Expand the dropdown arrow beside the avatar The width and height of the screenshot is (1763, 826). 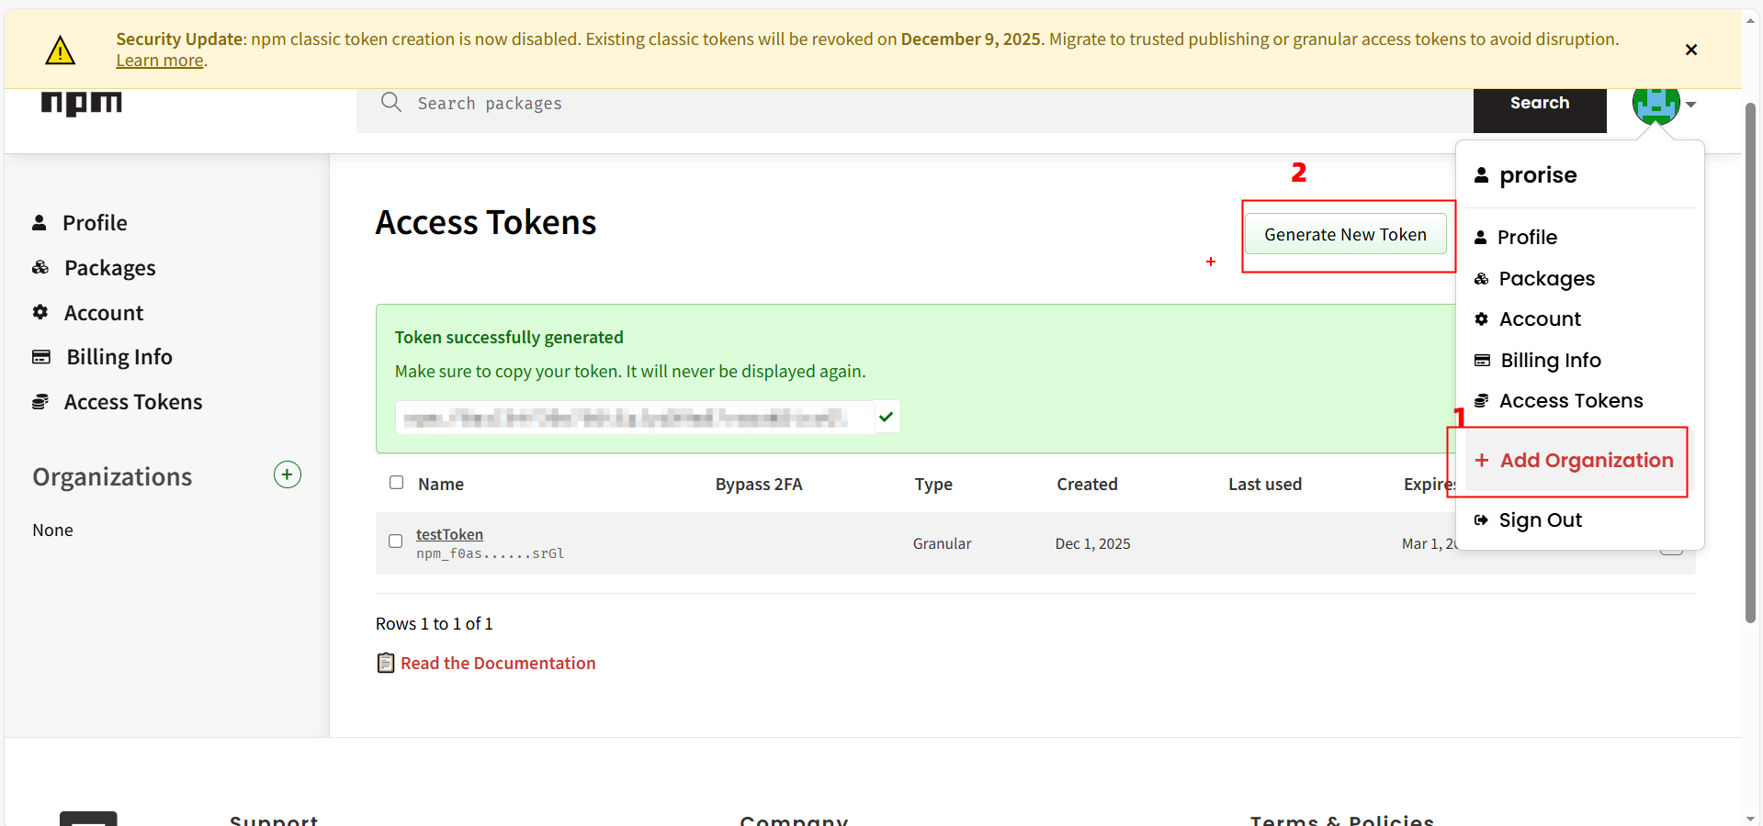pos(1692,105)
